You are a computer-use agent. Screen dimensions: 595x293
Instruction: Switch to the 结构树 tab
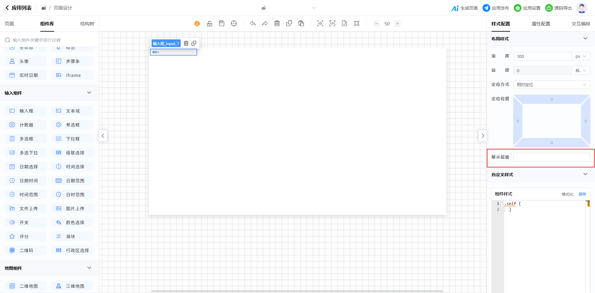click(x=87, y=24)
